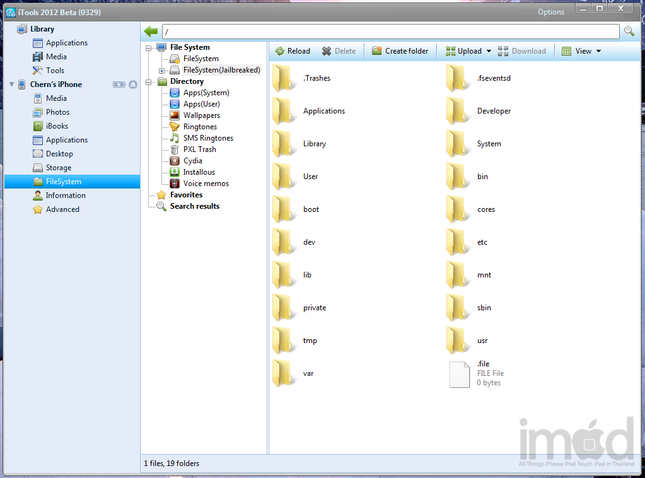
Task: Click the eject icon next to Chern's iPhone
Action: 133,85
